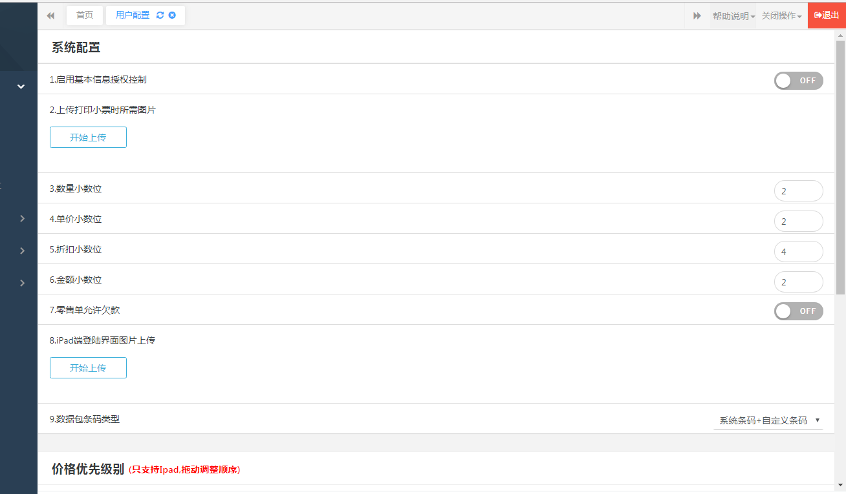
Task: Click the 金额小数位 input field
Action: coord(799,282)
